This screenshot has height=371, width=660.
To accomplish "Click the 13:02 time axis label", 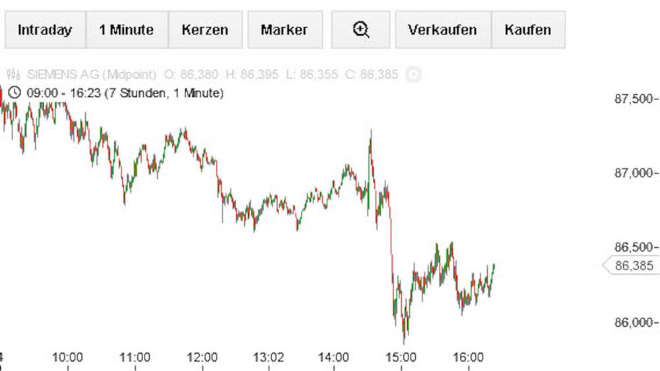I will [x=269, y=358].
